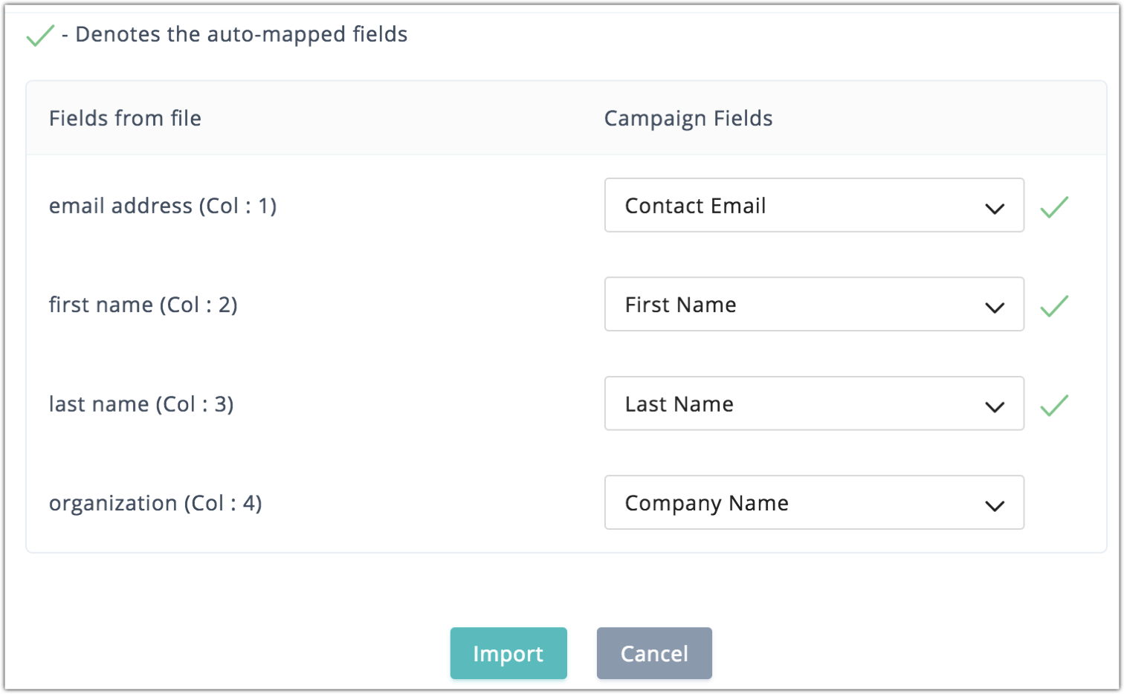Select the "organization (Col : 4)" label

click(155, 503)
